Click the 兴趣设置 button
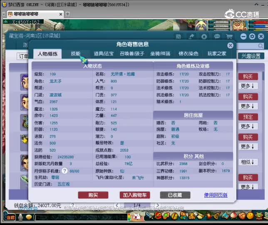Screen dimensions: 268x225 [x=251, y=56]
